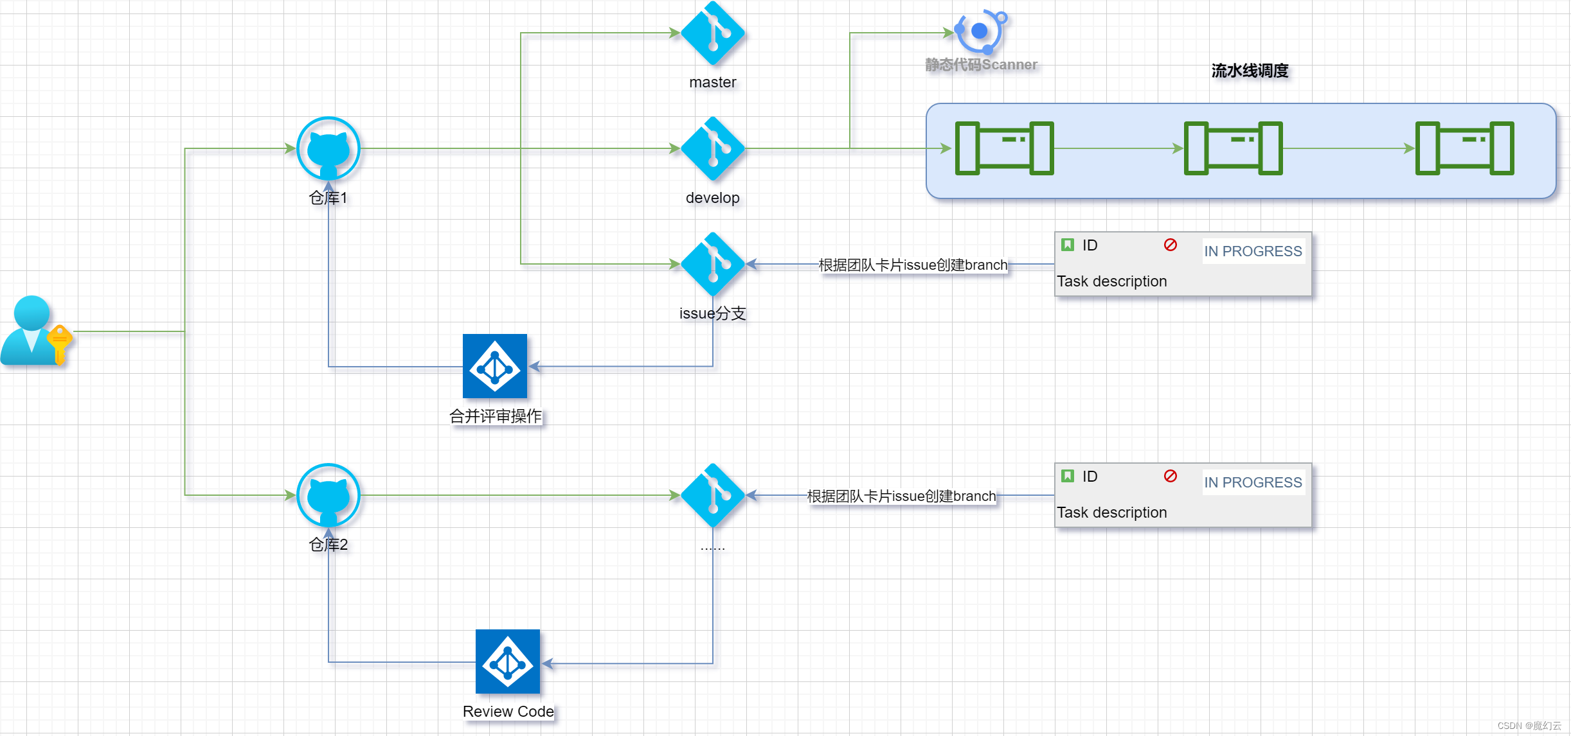Select the dotted ...... label under git icon
The width and height of the screenshot is (1571, 736).
click(713, 548)
